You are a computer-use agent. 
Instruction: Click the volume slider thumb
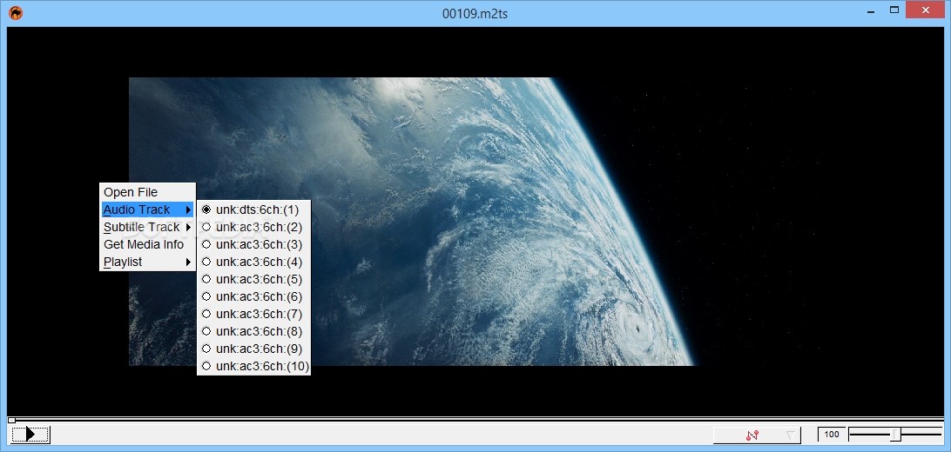895,434
